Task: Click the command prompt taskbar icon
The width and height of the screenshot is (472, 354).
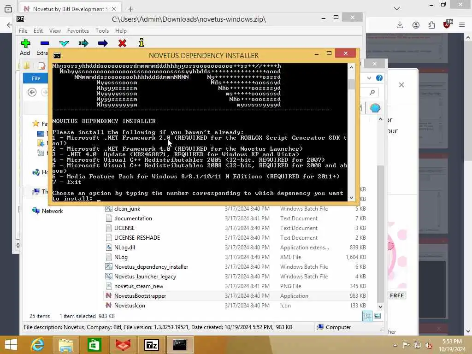Action: [180, 345]
